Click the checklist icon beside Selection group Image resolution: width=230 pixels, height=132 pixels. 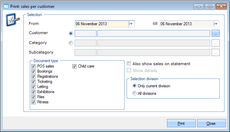(x=13, y=19)
